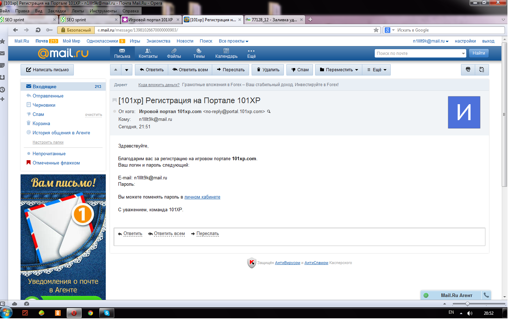Click the password wand key icon
The height and width of the screenshot is (319, 511).
[49, 30]
